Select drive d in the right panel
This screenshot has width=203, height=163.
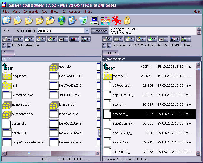tap(129, 39)
